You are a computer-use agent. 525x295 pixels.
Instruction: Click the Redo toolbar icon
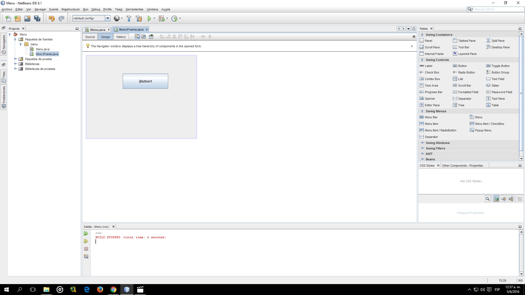(x=62, y=18)
